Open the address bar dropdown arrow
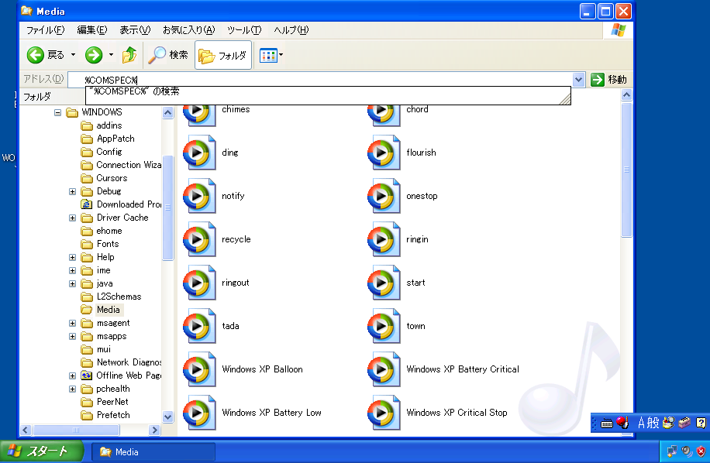 click(x=578, y=80)
